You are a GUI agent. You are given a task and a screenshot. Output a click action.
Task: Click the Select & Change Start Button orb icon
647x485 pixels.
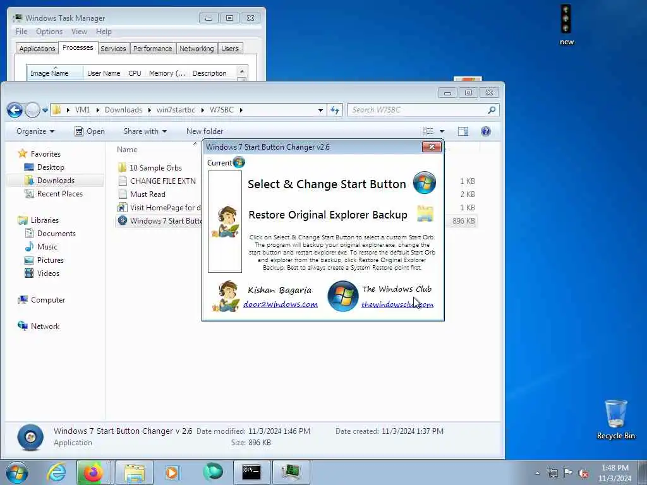[424, 183]
